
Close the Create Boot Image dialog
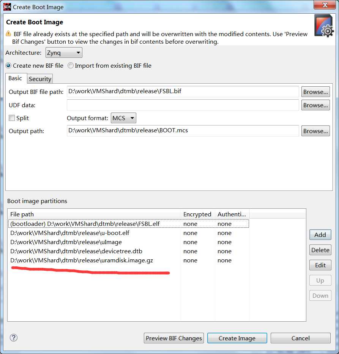click(x=325, y=5)
